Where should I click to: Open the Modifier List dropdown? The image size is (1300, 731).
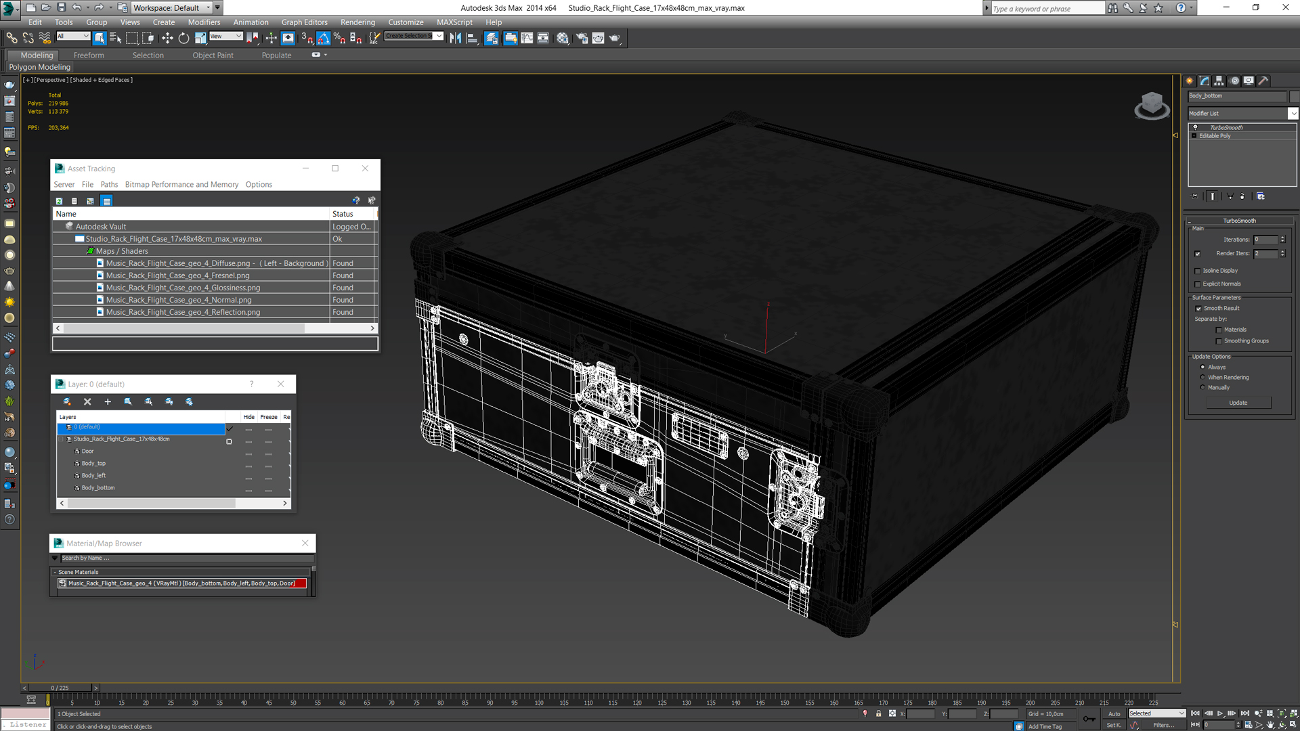pyautogui.click(x=1293, y=114)
